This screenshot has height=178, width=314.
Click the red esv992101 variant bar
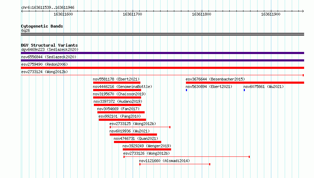(122, 120)
